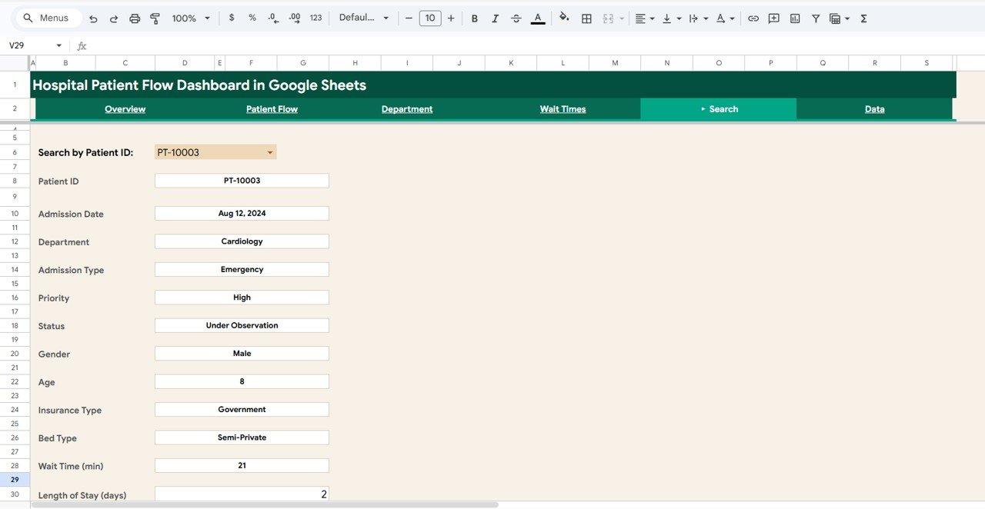
Task: Click the create filter icon
Action: (x=816, y=18)
